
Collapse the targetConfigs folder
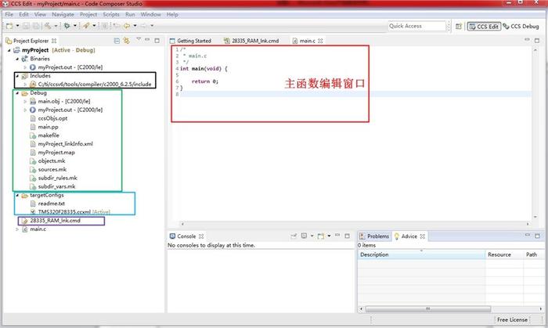(17, 195)
